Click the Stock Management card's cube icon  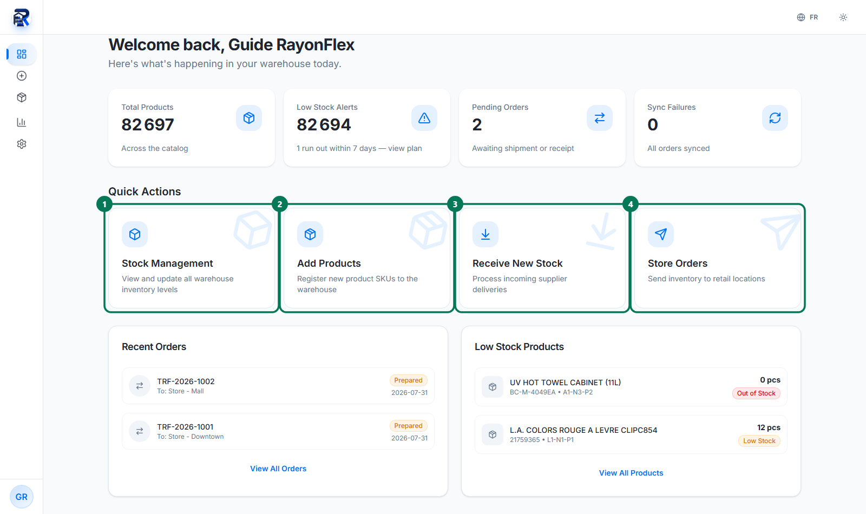(x=135, y=234)
